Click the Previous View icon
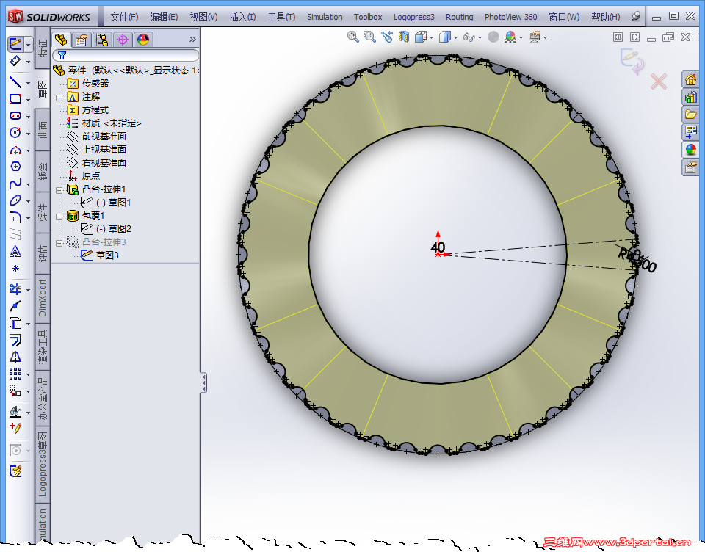 coord(387,37)
